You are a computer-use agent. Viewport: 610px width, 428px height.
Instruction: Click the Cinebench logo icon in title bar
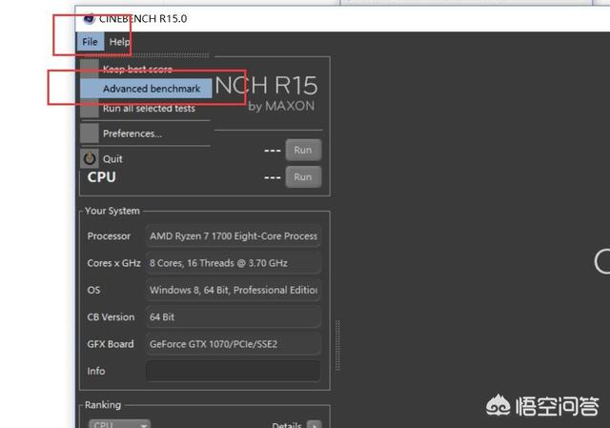coord(89,18)
